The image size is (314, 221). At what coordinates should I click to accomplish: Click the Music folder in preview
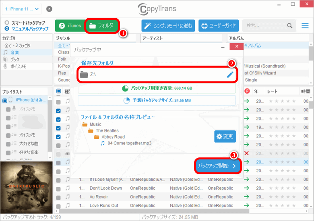[92, 124]
